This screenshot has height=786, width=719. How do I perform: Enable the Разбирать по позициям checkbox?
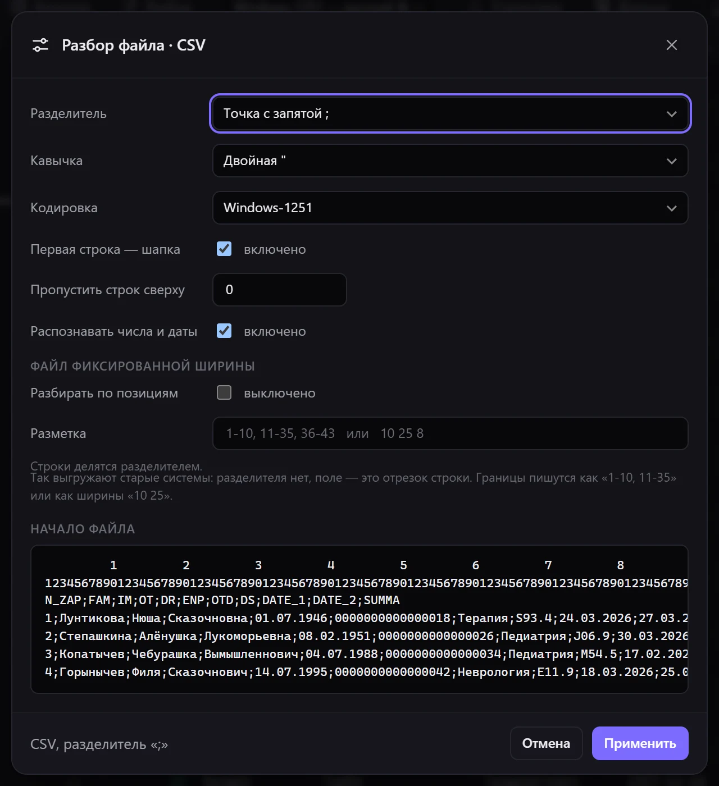(224, 392)
